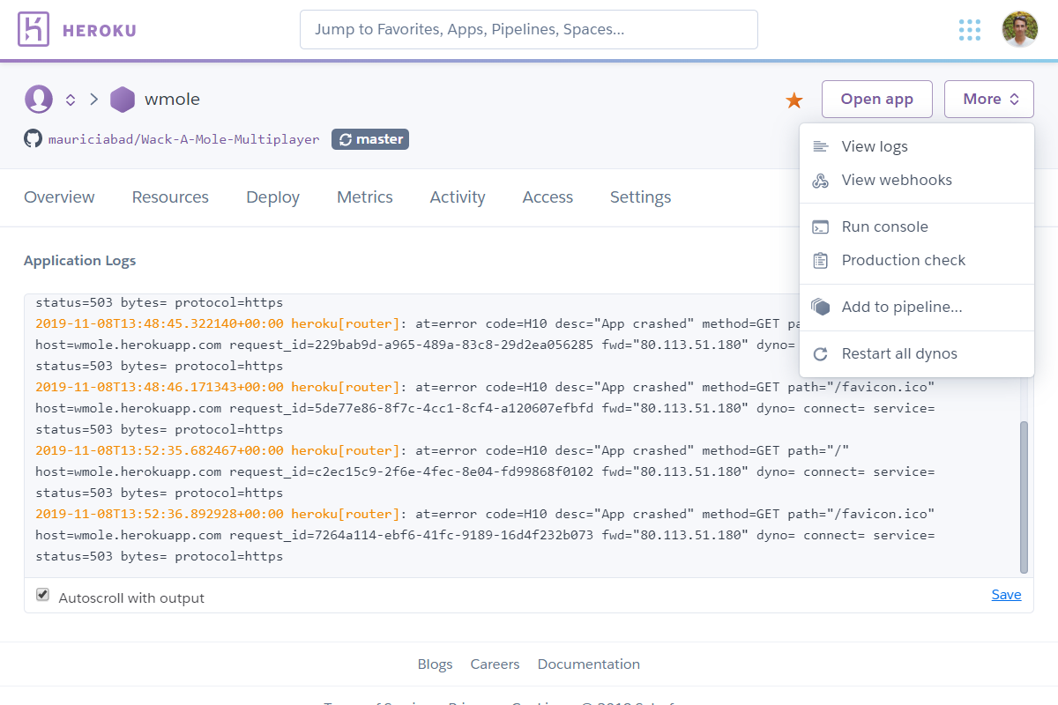This screenshot has height=705, width=1058.
Task: Switch to the Resources tab
Action: pyautogui.click(x=170, y=197)
